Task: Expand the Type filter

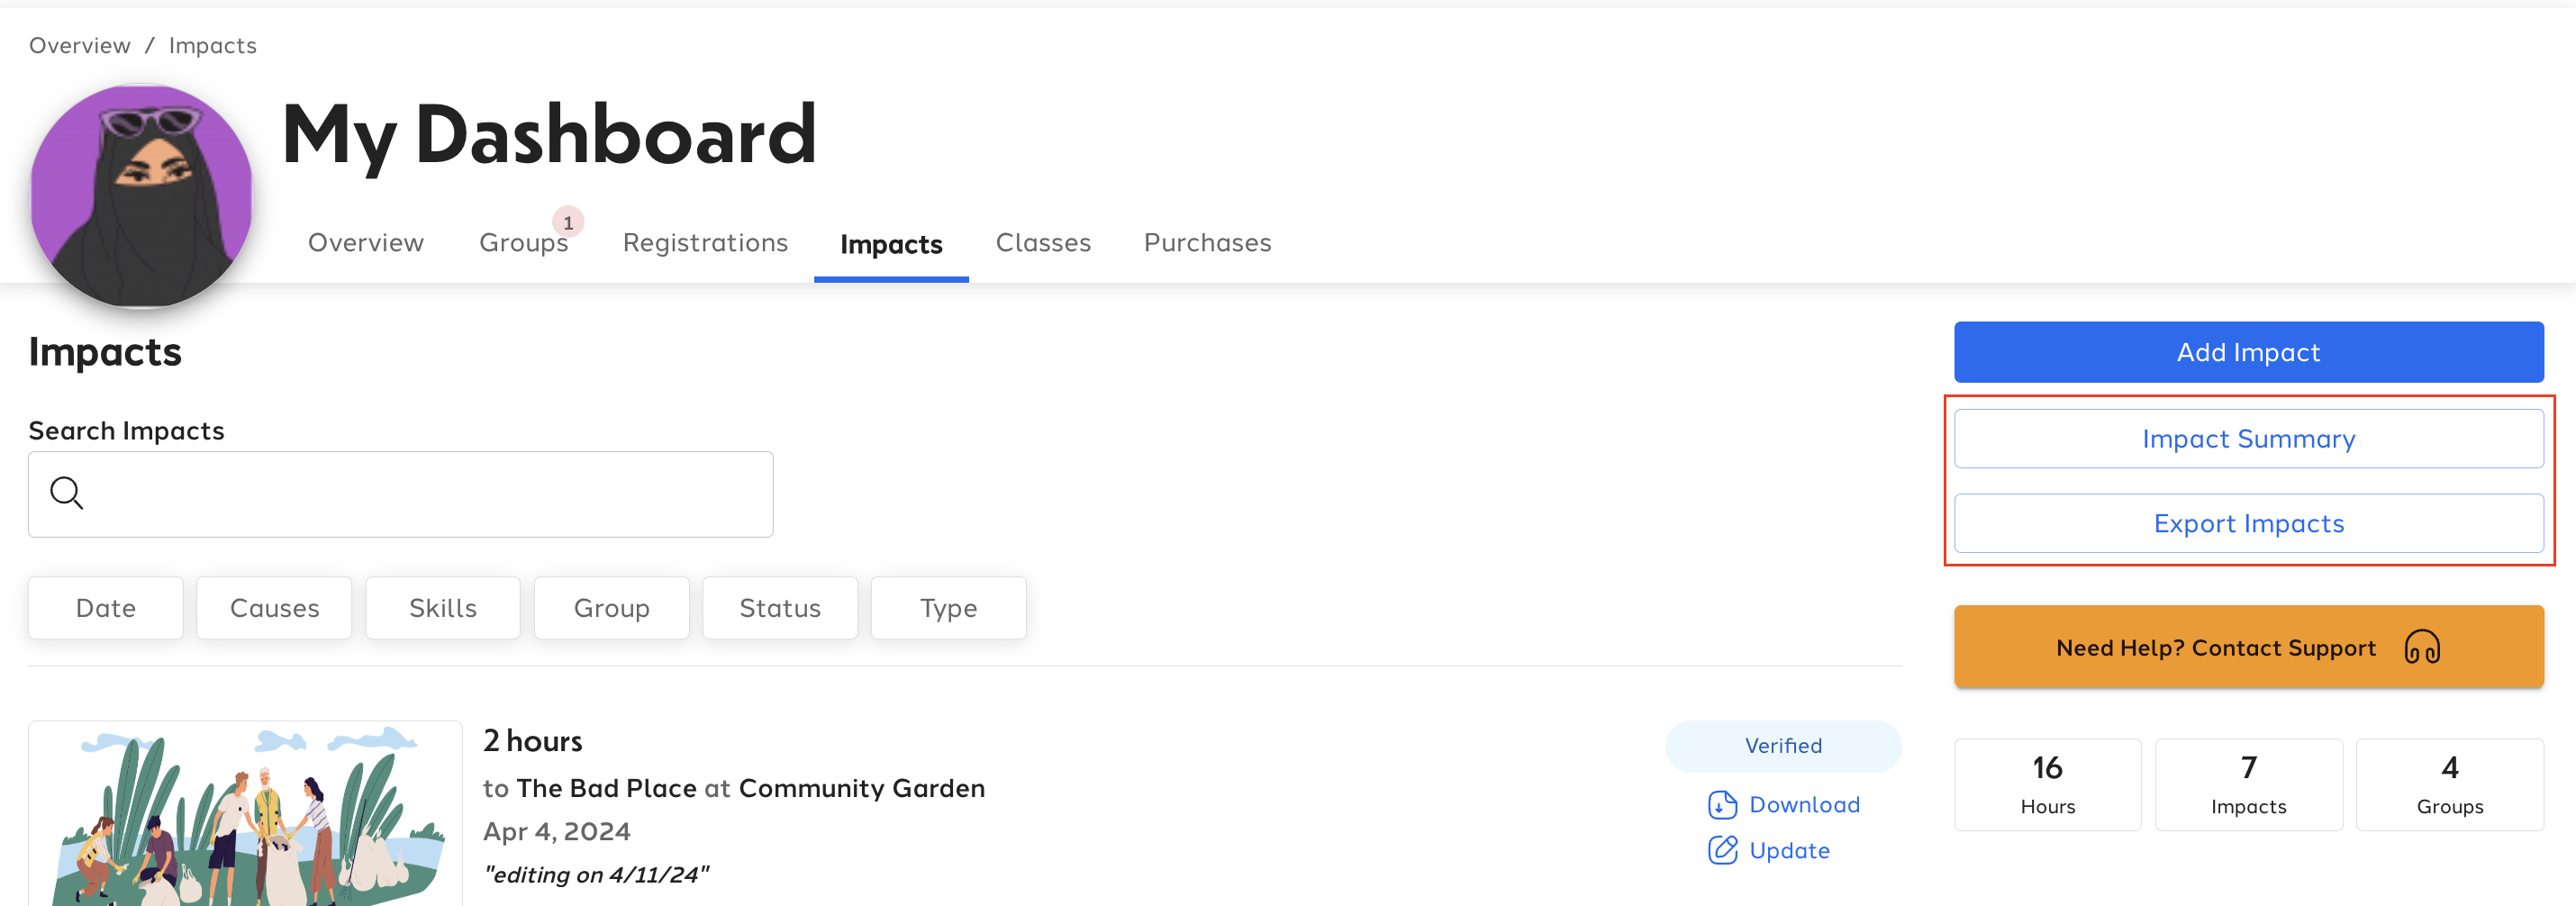Action: [x=948, y=608]
